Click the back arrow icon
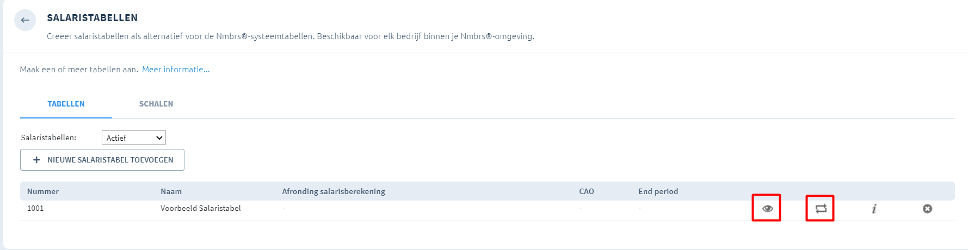Image resolution: width=968 pixels, height=250 pixels. coord(25,20)
